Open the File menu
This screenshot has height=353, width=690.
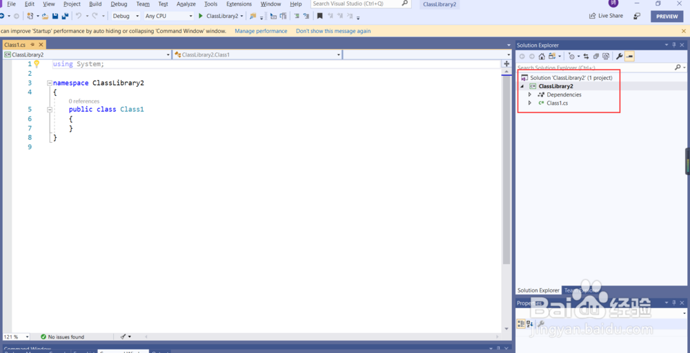12,4
